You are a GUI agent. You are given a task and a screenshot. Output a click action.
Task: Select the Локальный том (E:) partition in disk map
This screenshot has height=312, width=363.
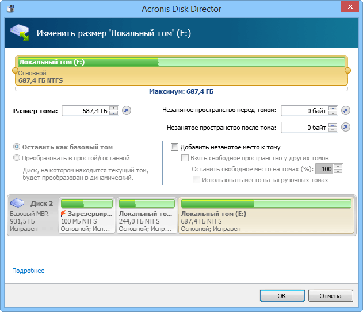[x=266, y=215]
